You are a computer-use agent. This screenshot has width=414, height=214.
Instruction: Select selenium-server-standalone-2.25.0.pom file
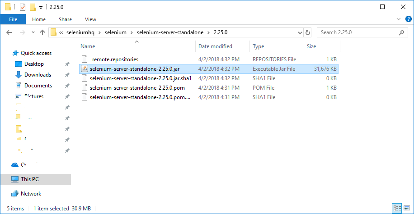coord(137,88)
